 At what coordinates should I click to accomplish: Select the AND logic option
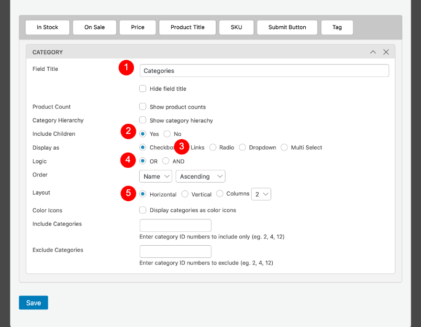pyautogui.click(x=166, y=161)
